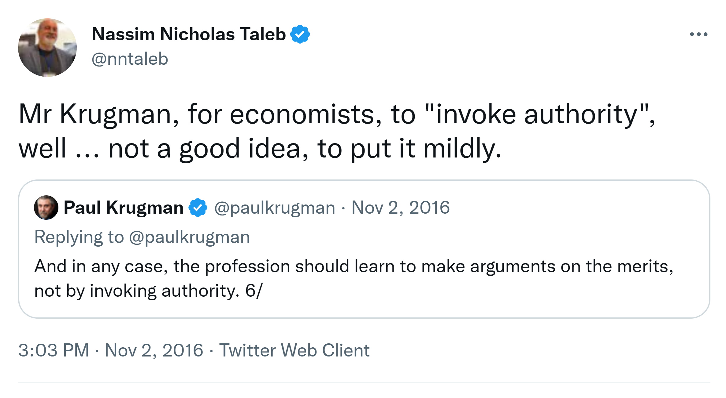This screenshot has height=398, width=726.
Task: Visit the @nntaleb handle link
Action: 130,59
